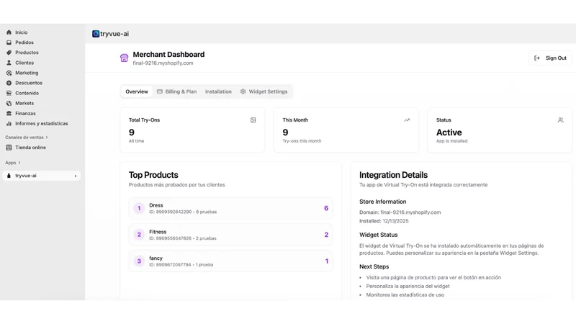Open Informes y estadísticas in sidebar
576x324 pixels.
click(42, 123)
